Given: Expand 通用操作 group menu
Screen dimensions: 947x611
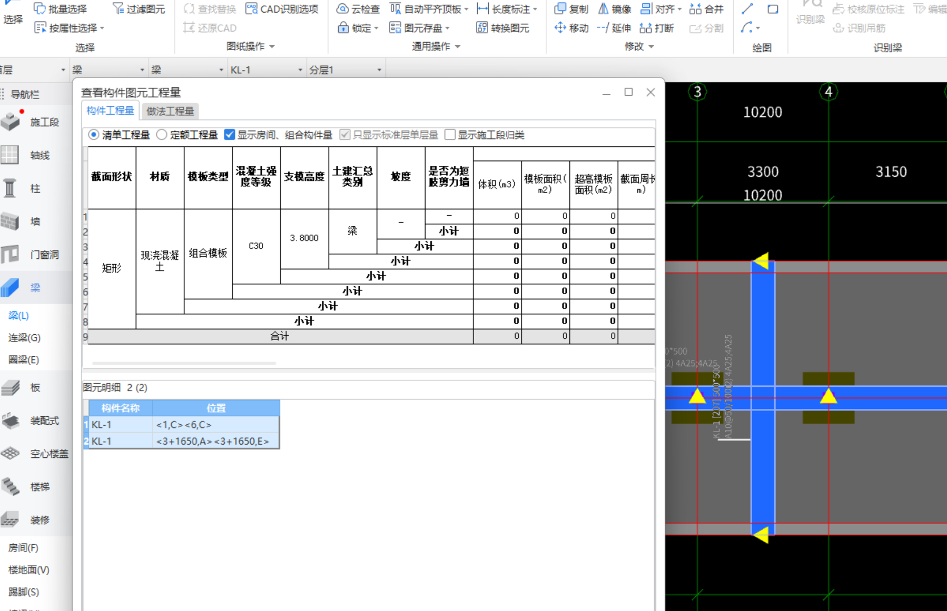Looking at the screenshot, I should [436, 46].
